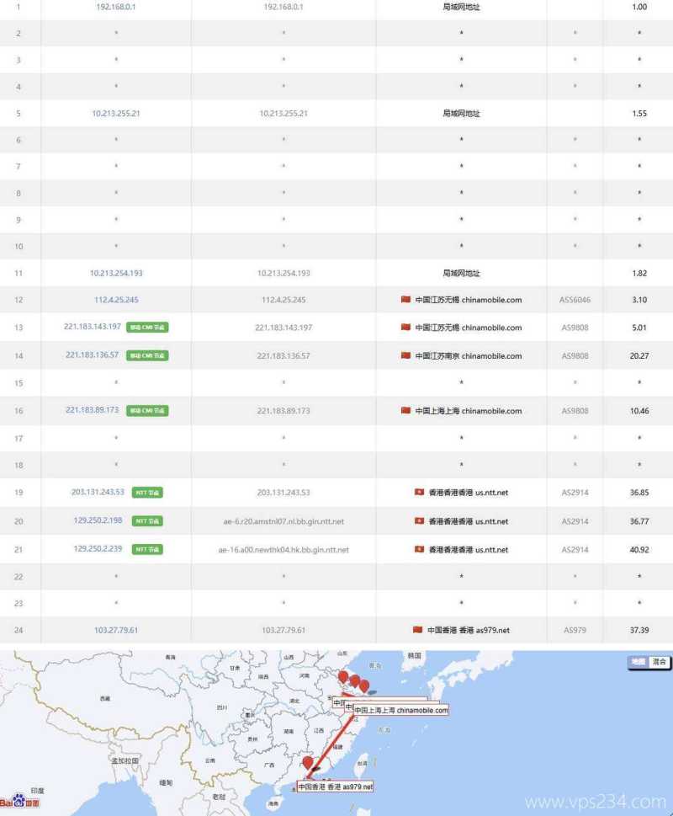Click AS2914 in the hop 20 row

(x=575, y=521)
